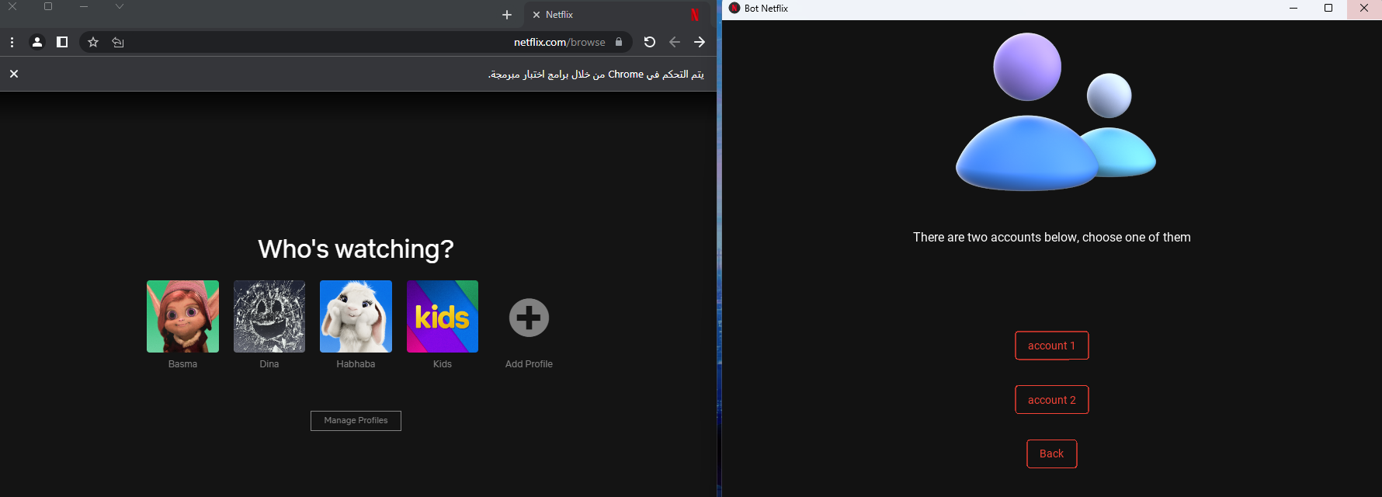The image size is (1382, 497).
Task: Select account 1 in Bot Netflix
Action: pos(1052,346)
